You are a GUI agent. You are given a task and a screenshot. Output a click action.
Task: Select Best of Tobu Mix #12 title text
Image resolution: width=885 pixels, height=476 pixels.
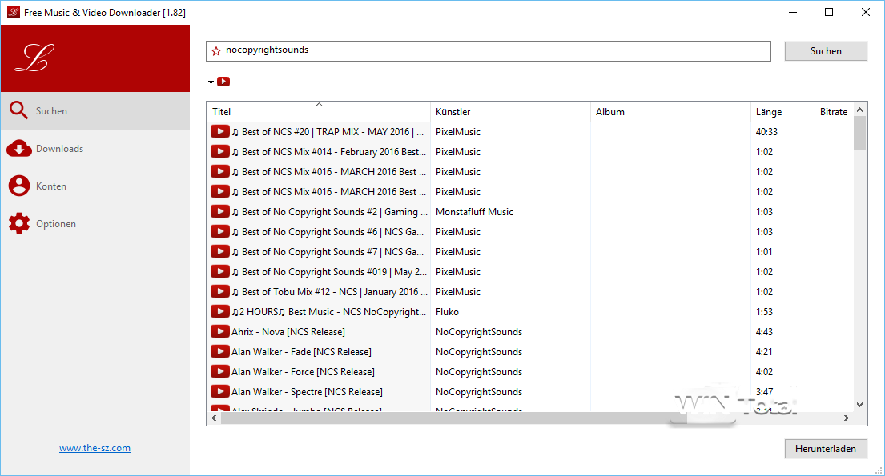click(x=330, y=292)
